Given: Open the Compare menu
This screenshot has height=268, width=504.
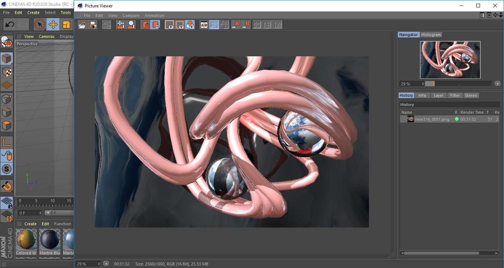Looking at the screenshot, I should tap(131, 15).
